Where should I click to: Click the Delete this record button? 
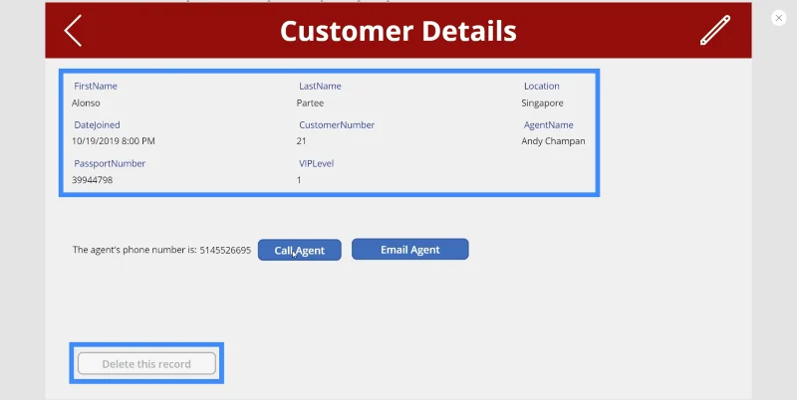point(146,363)
